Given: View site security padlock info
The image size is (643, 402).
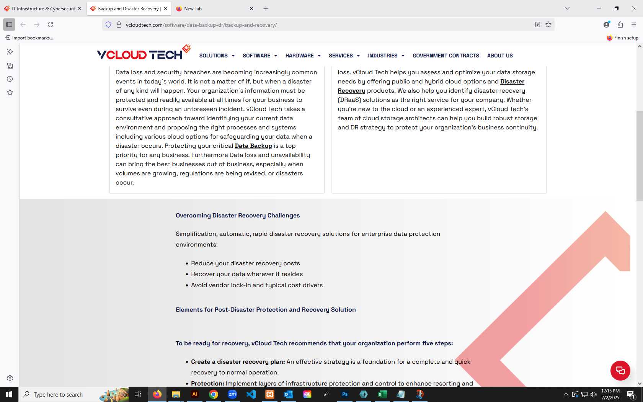Looking at the screenshot, I should click(119, 25).
